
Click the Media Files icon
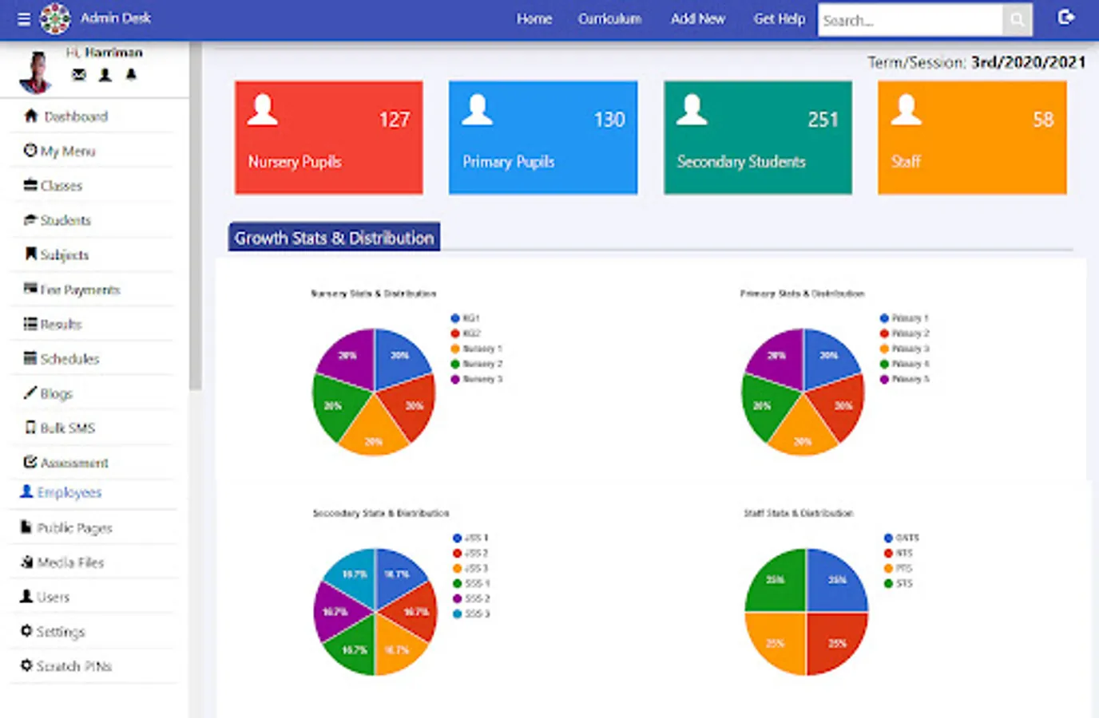[x=26, y=562]
